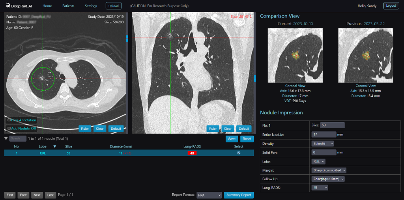This screenshot has width=404, height=200.
Task: Adjust the axial view slice slider handle
Action: point(127,38)
